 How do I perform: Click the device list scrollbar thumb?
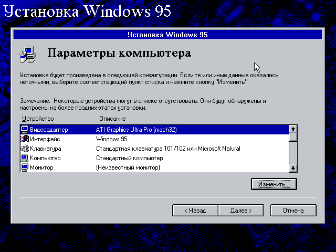pyautogui.click(x=293, y=137)
